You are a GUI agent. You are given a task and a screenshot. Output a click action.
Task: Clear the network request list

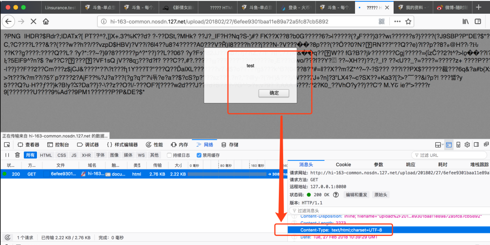[x=17, y=155]
